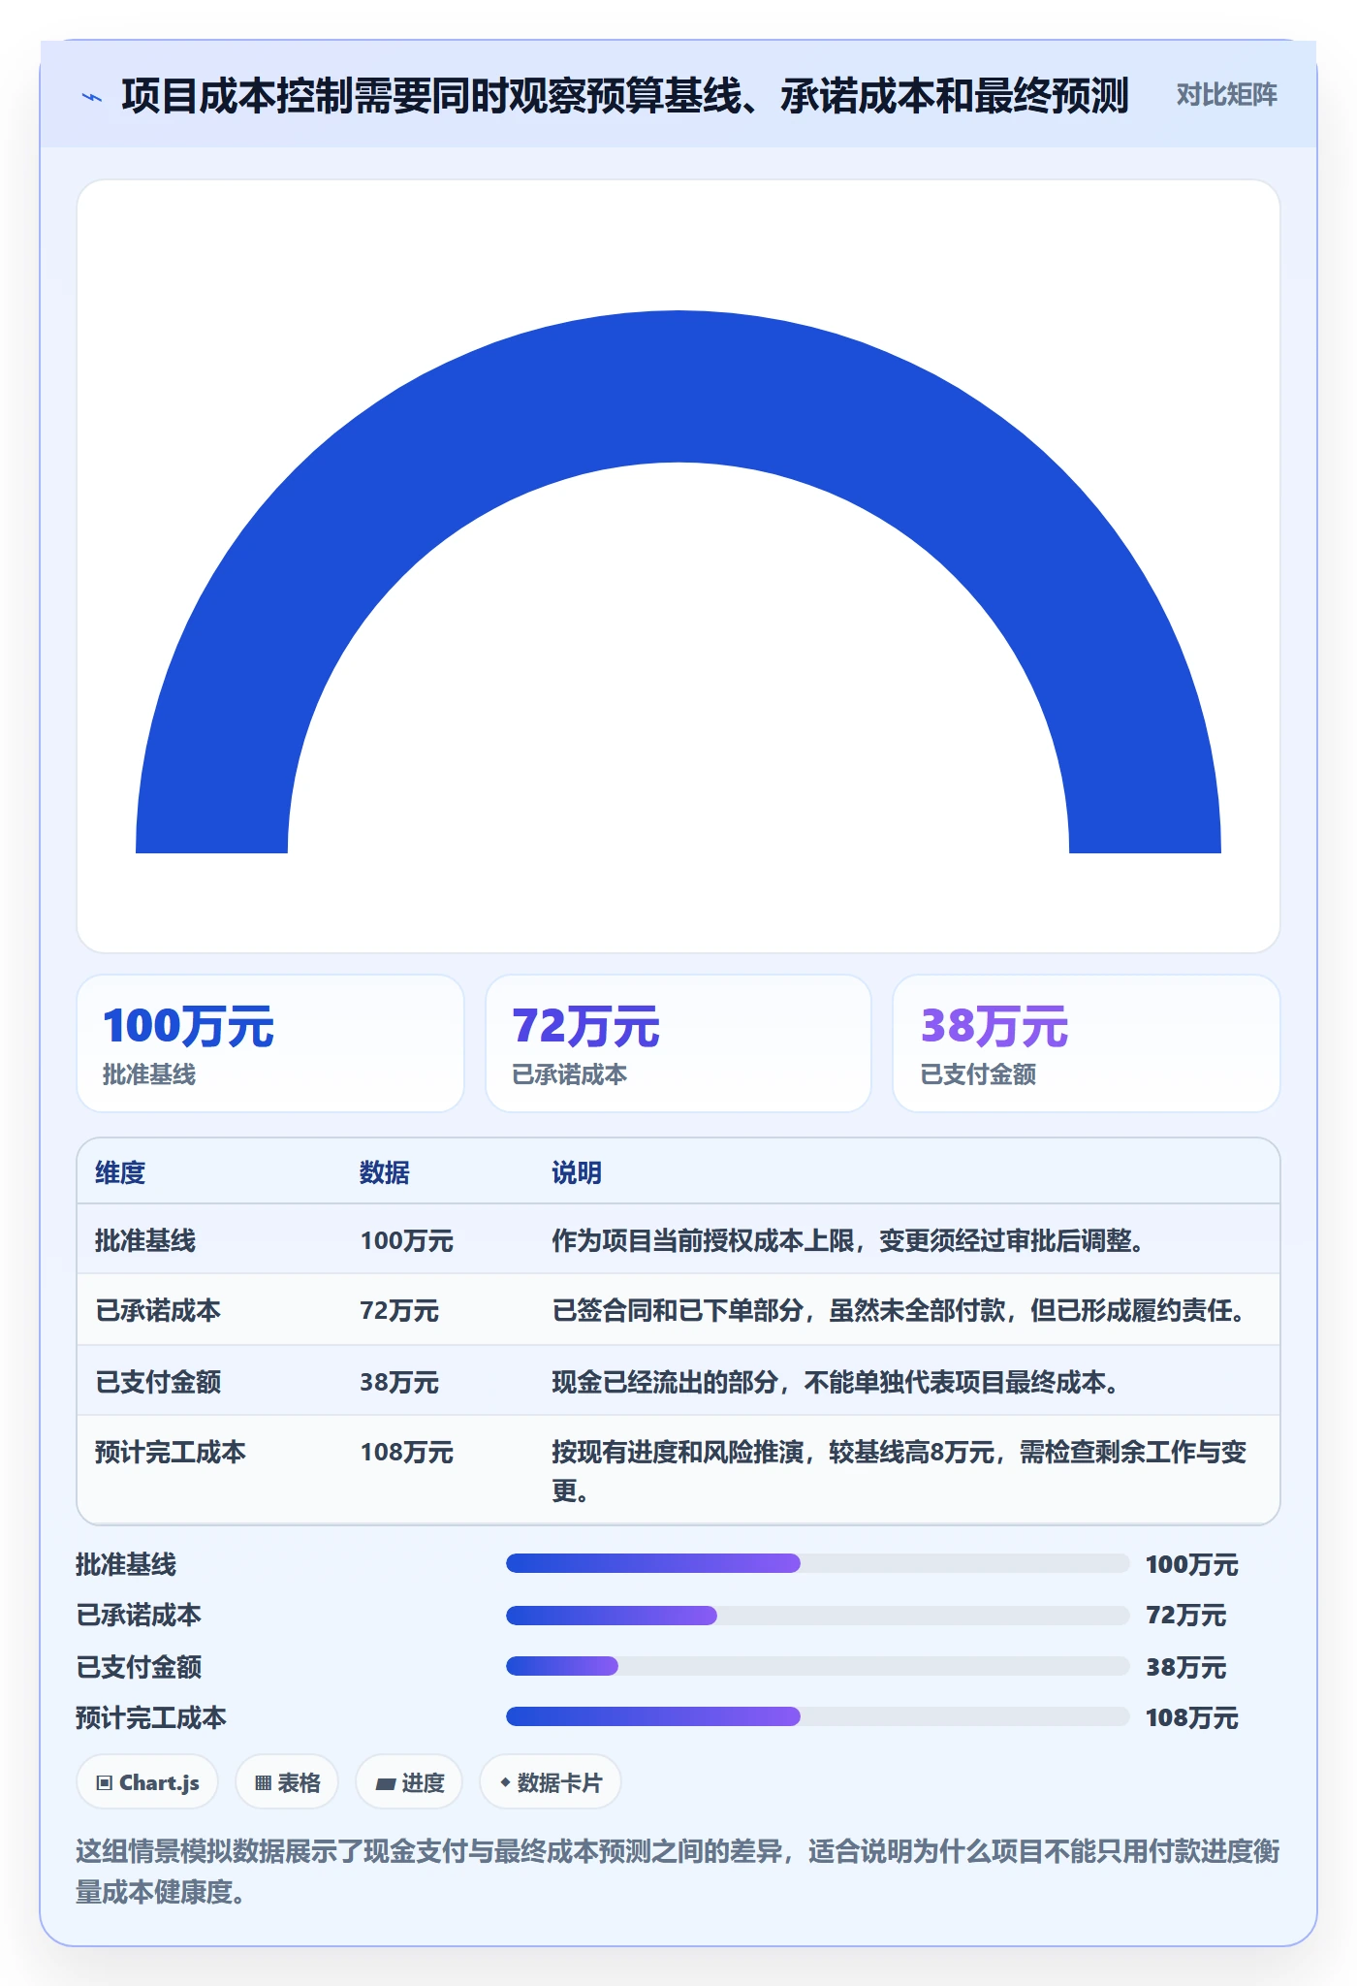Click the 对比矩阵 label in header

1226,95
